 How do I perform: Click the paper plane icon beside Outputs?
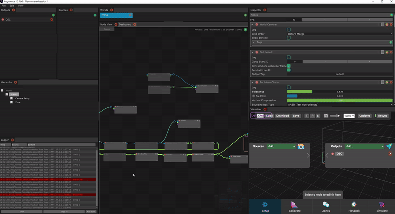(389, 146)
